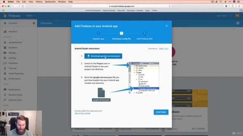Viewport: 243px width, 136px height.
Task: Click the user account avatar
Action: click(x=237, y=16)
